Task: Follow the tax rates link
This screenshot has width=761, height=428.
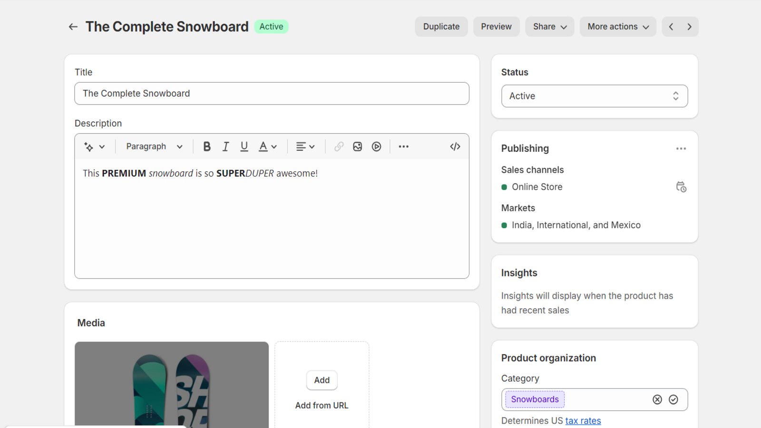Action: pyautogui.click(x=583, y=421)
